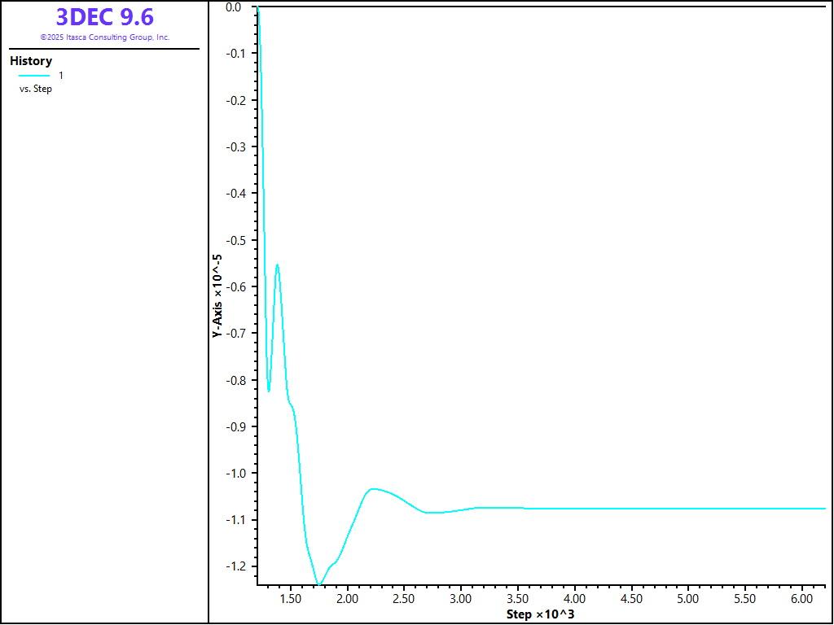The height and width of the screenshot is (625, 834).
Task: Click the 3DEC 9.6 title text
Action: [104, 17]
